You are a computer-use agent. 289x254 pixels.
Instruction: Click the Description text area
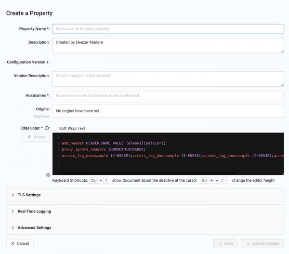(168, 46)
